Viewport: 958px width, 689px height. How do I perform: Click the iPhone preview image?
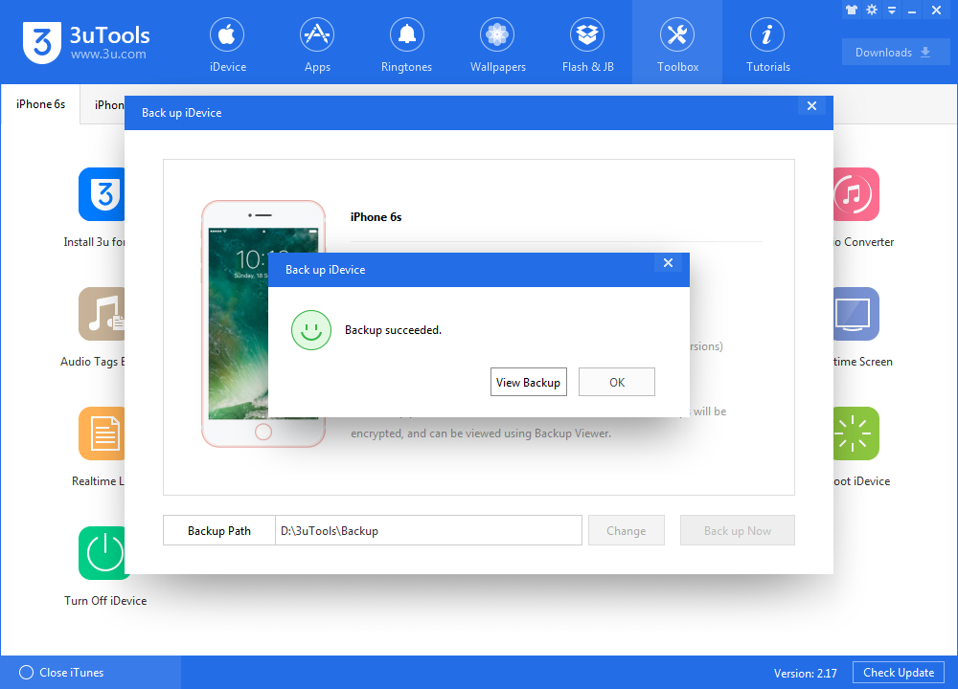263,323
